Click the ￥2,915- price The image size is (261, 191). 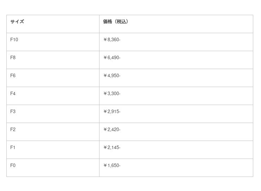(x=112, y=112)
